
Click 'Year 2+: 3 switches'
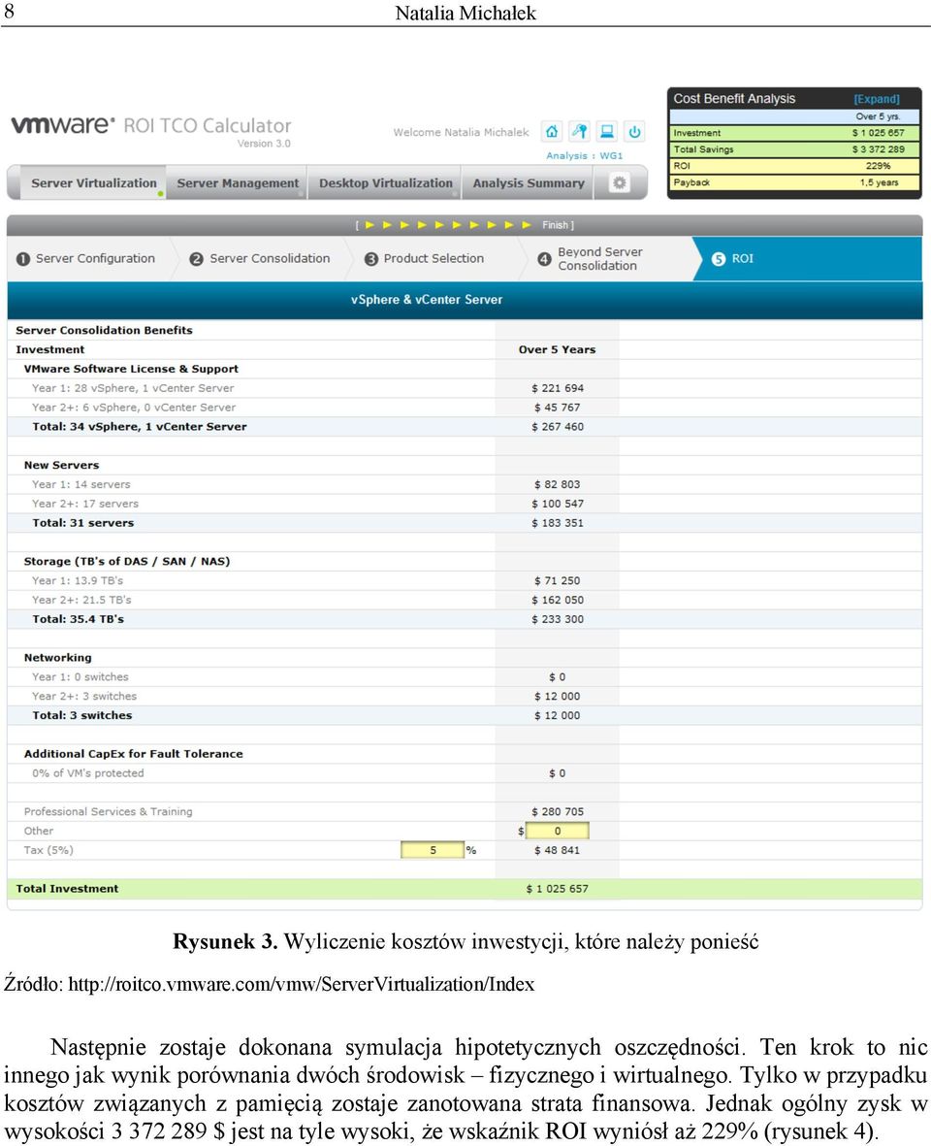[84, 697]
